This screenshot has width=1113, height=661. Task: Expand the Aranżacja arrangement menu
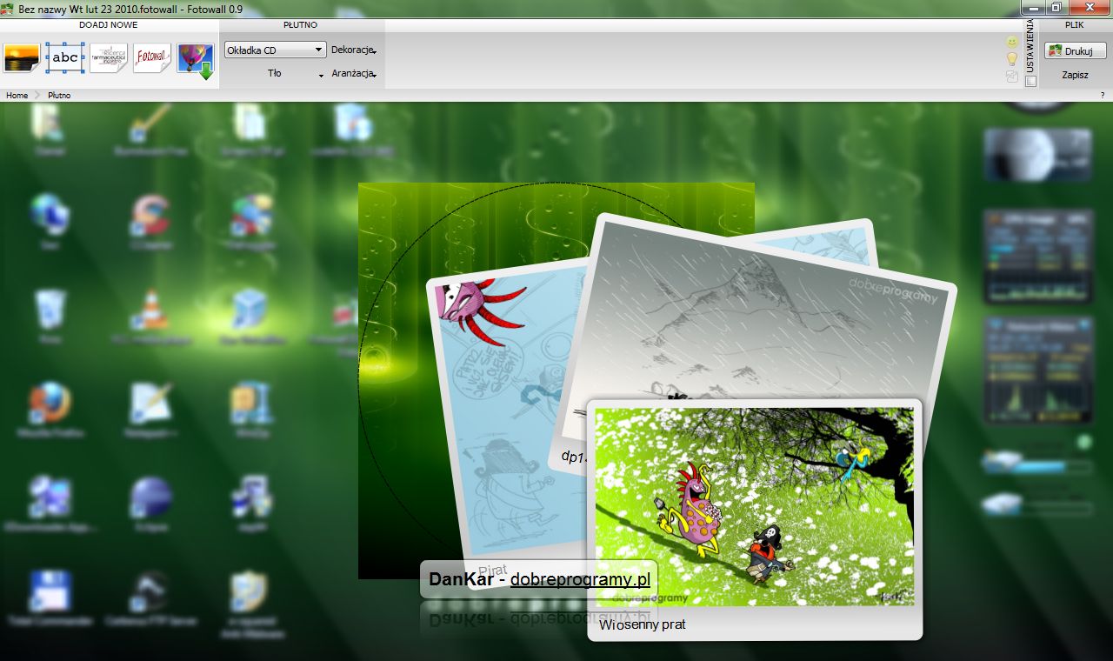[x=354, y=74]
